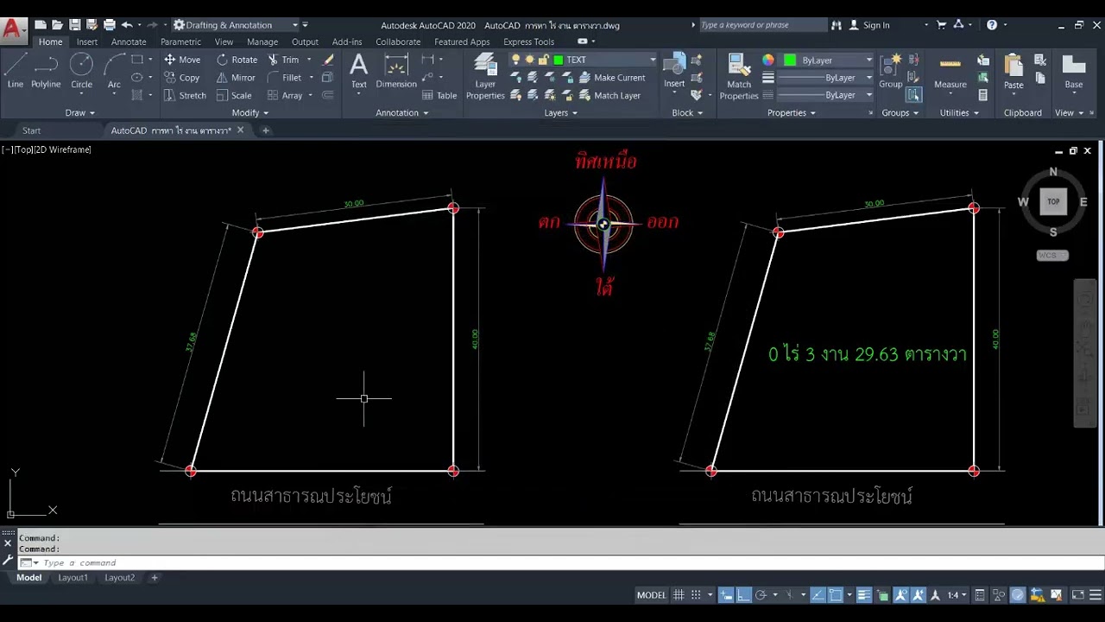The image size is (1105, 622).
Task: Insert a Table
Action: (439, 96)
